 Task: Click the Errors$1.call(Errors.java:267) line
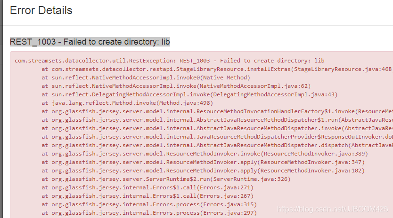147,196
